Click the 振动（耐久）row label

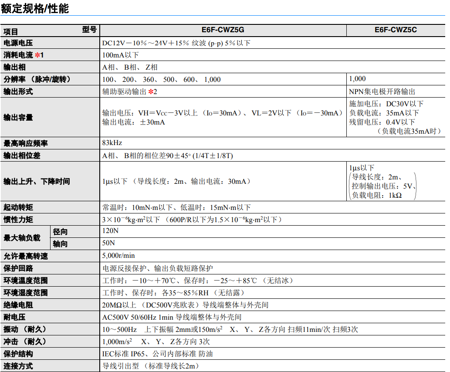click(x=26, y=329)
